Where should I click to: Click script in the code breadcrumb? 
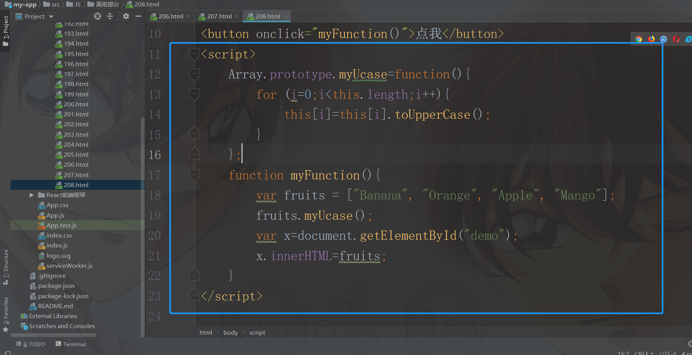257,333
